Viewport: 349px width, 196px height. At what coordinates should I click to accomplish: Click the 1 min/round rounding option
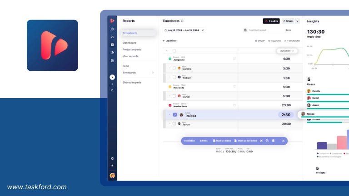click(292, 41)
